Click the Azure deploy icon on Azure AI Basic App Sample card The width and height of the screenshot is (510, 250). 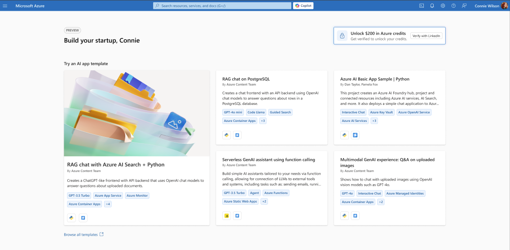point(355,135)
